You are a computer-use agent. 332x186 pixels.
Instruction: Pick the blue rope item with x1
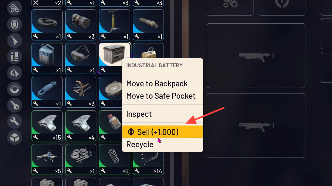[x=47, y=92]
